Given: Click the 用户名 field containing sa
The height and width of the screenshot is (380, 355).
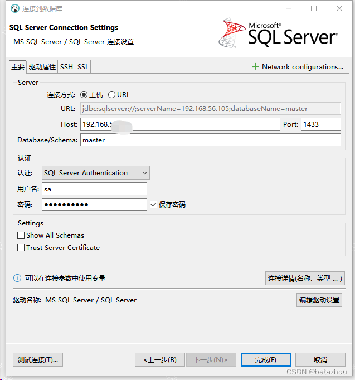Looking at the screenshot, I should tap(94, 189).
